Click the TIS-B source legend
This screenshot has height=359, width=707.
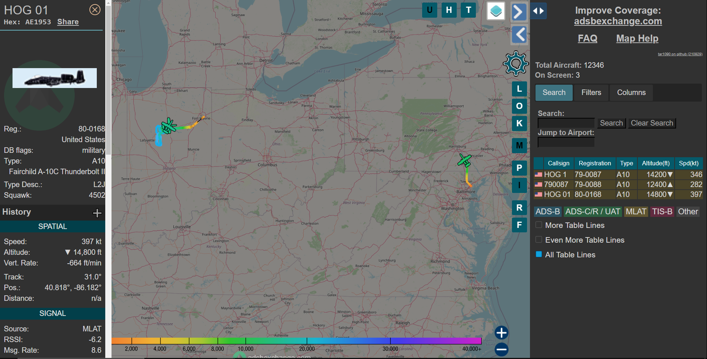click(662, 212)
